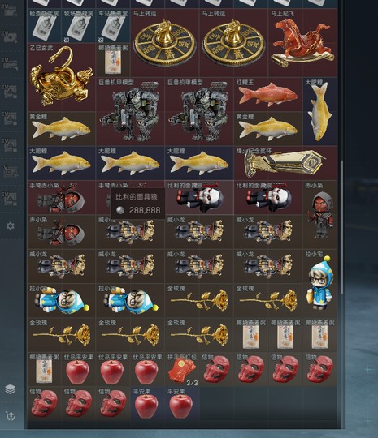Viewport: 378px width, 438px height.
Task: Open the IV medical plus storage tab
Action: [11, 37]
